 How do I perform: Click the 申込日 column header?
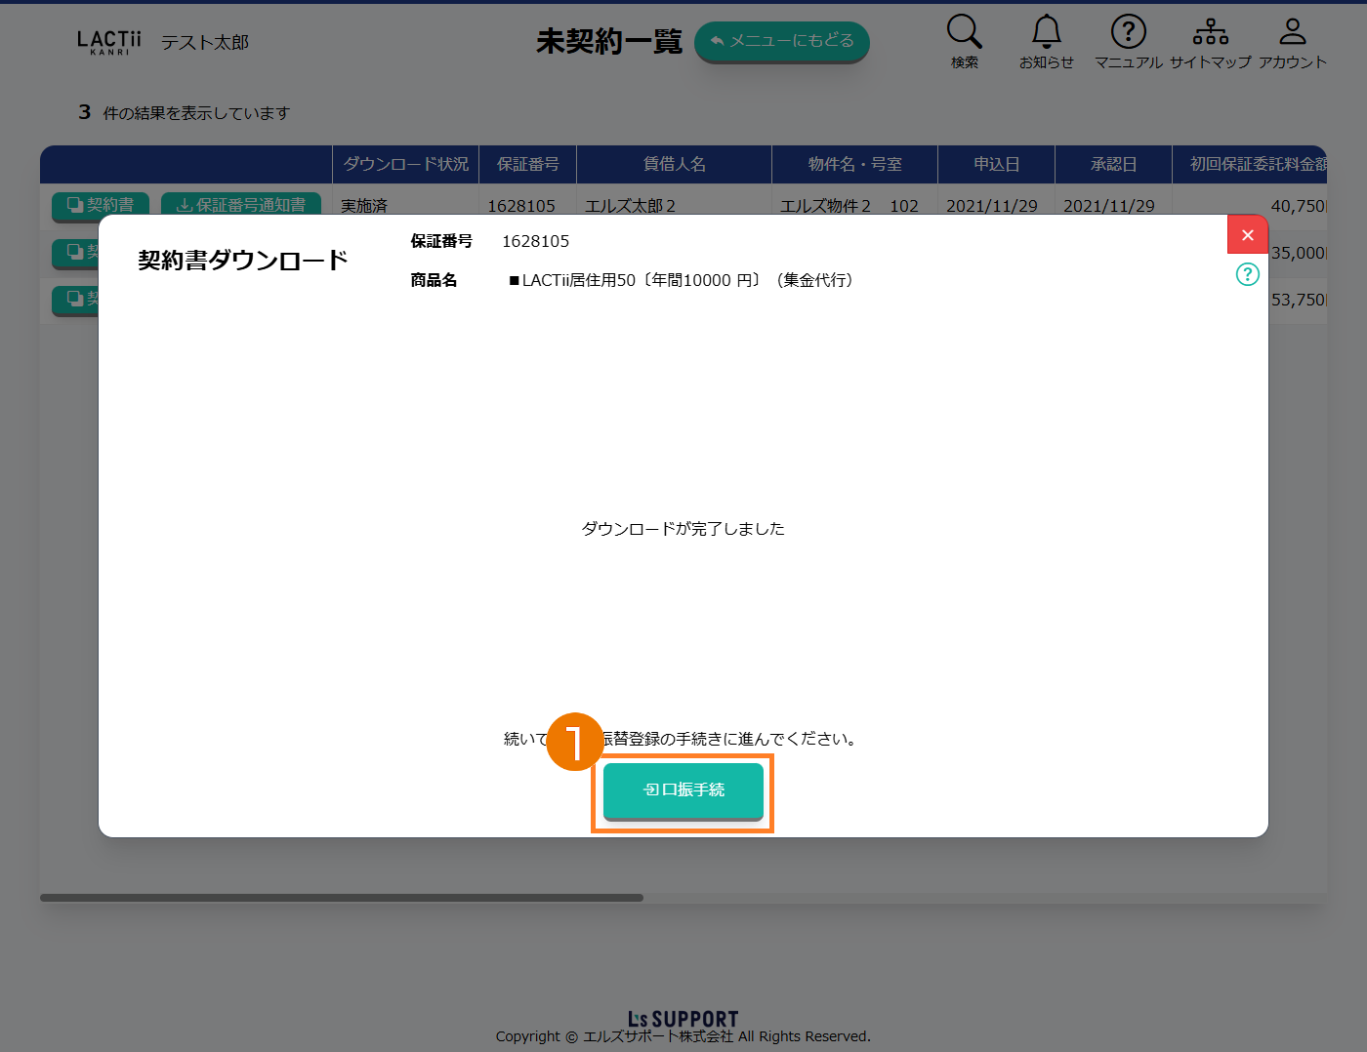[996, 164]
